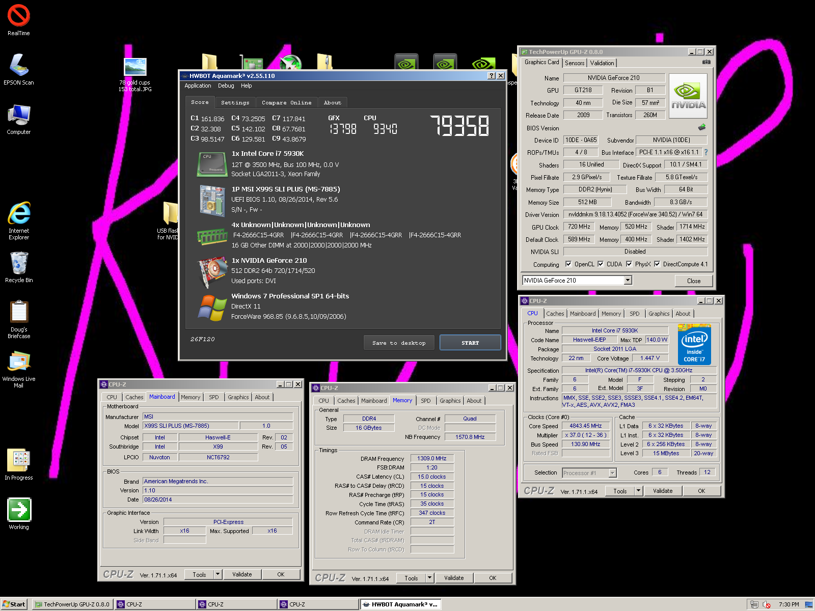Image resolution: width=815 pixels, height=611 pixels.
Task: Click the Bus Interface question mark icon
Action: (706, 152)
